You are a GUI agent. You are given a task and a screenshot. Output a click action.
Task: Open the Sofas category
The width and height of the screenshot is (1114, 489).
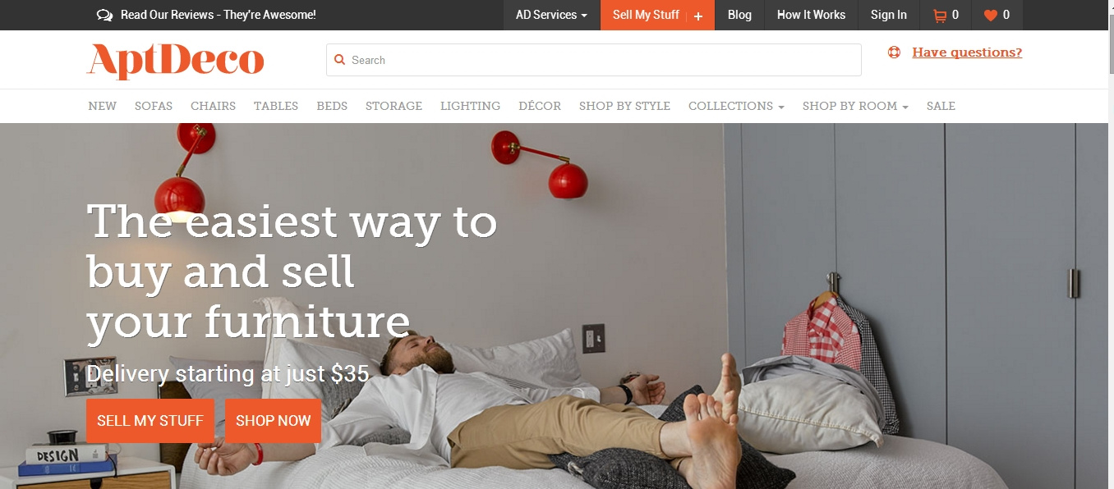point(154,106)
